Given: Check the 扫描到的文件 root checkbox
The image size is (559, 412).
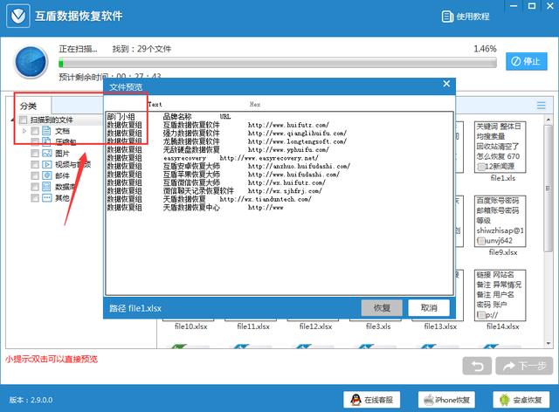Looking at the screenshot, I should (24, 120).
